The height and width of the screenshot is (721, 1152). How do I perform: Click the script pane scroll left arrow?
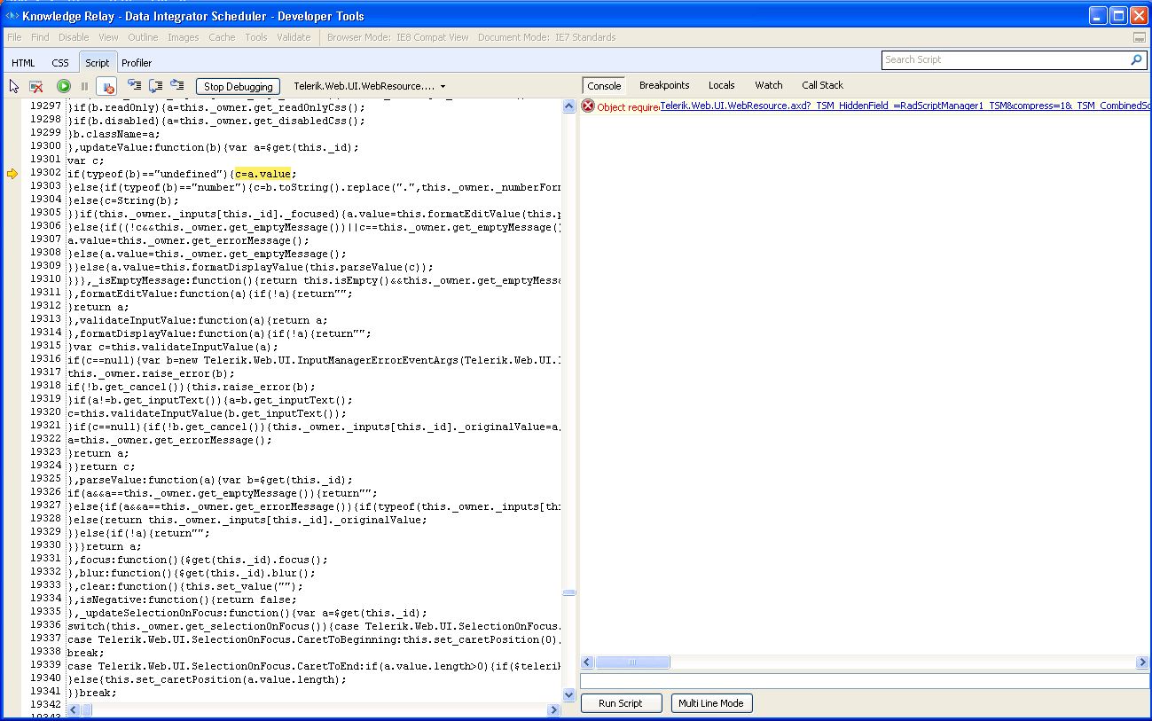(x=74, y=710)
